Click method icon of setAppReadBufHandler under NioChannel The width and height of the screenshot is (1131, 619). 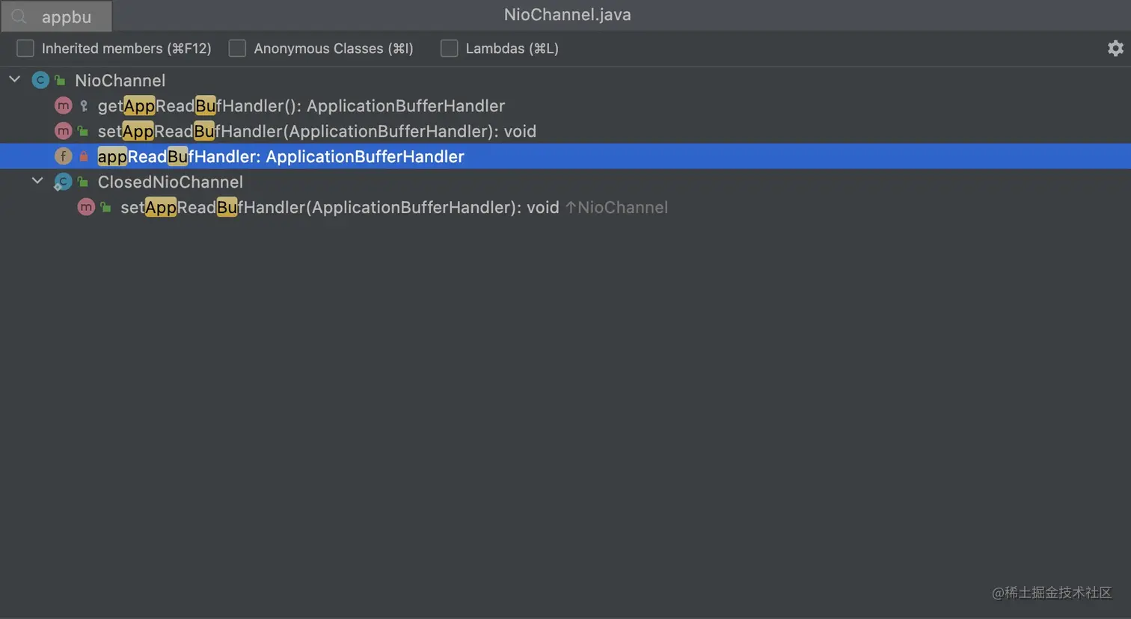pyautogui.click(x=64, y=131)
